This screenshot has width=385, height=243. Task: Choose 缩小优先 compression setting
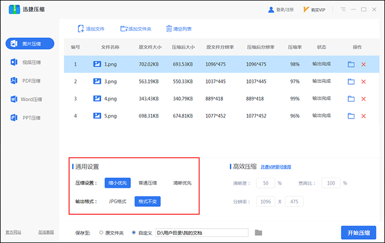118,183
